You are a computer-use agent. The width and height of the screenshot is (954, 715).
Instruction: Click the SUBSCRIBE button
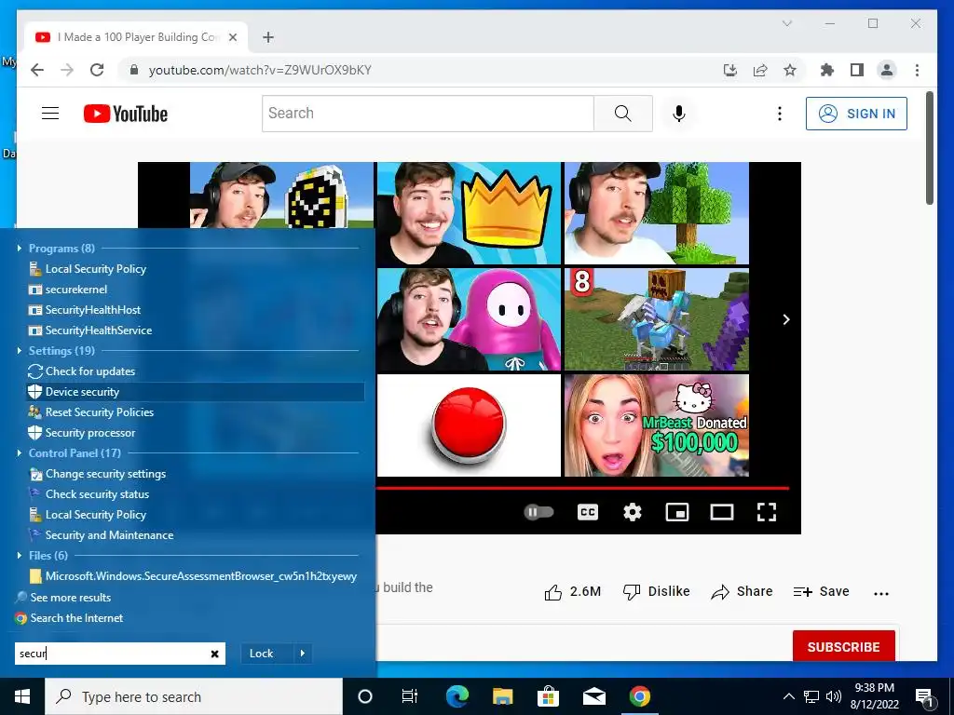(x=843, y=647)
